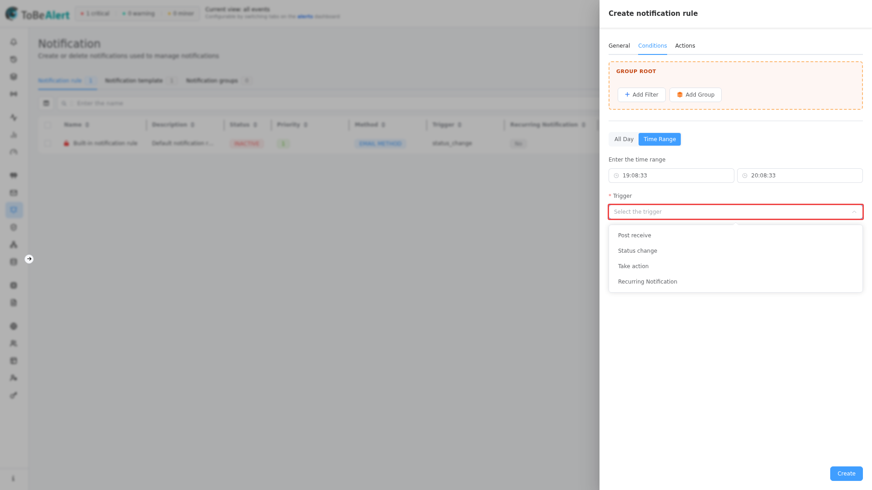
Task: Choose the Time Range option
Action: 659,139
